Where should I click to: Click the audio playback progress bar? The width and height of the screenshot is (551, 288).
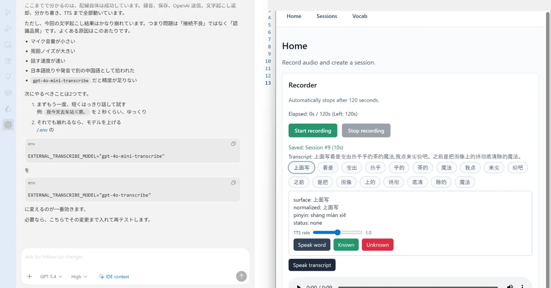(x=418, y=287)
